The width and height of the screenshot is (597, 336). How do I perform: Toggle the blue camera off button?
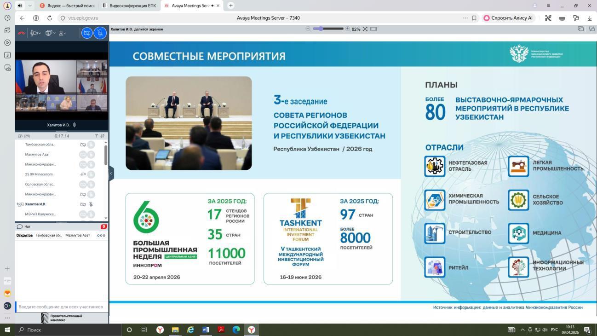[87, 33]
